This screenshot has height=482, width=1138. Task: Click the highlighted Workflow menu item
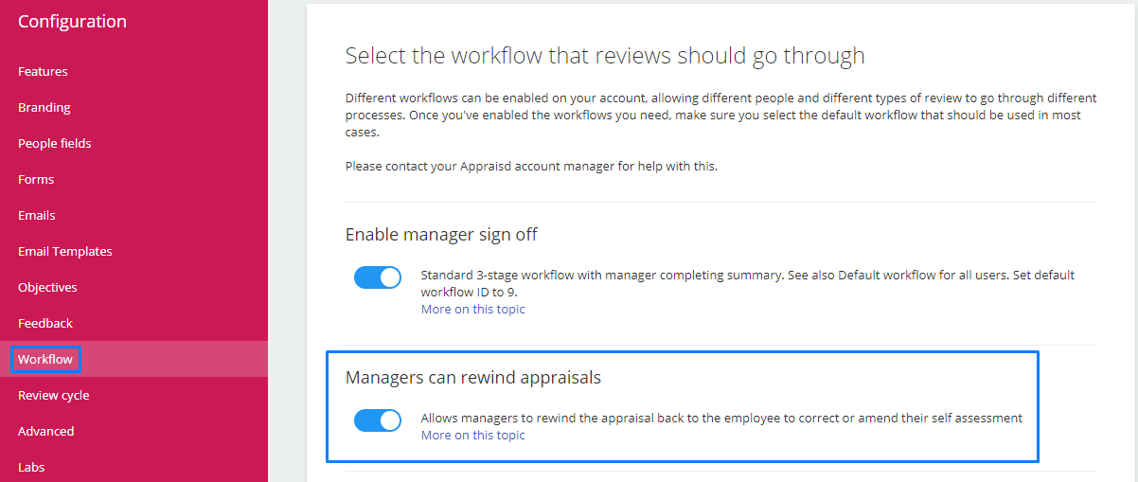[x=45, y=359]
